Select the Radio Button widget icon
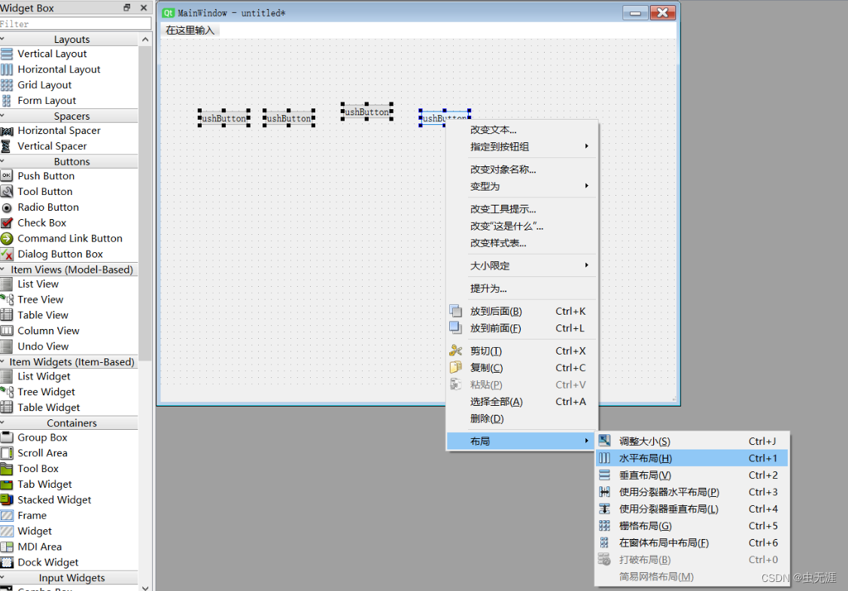The image size is (848, 591). click(8, 207)
